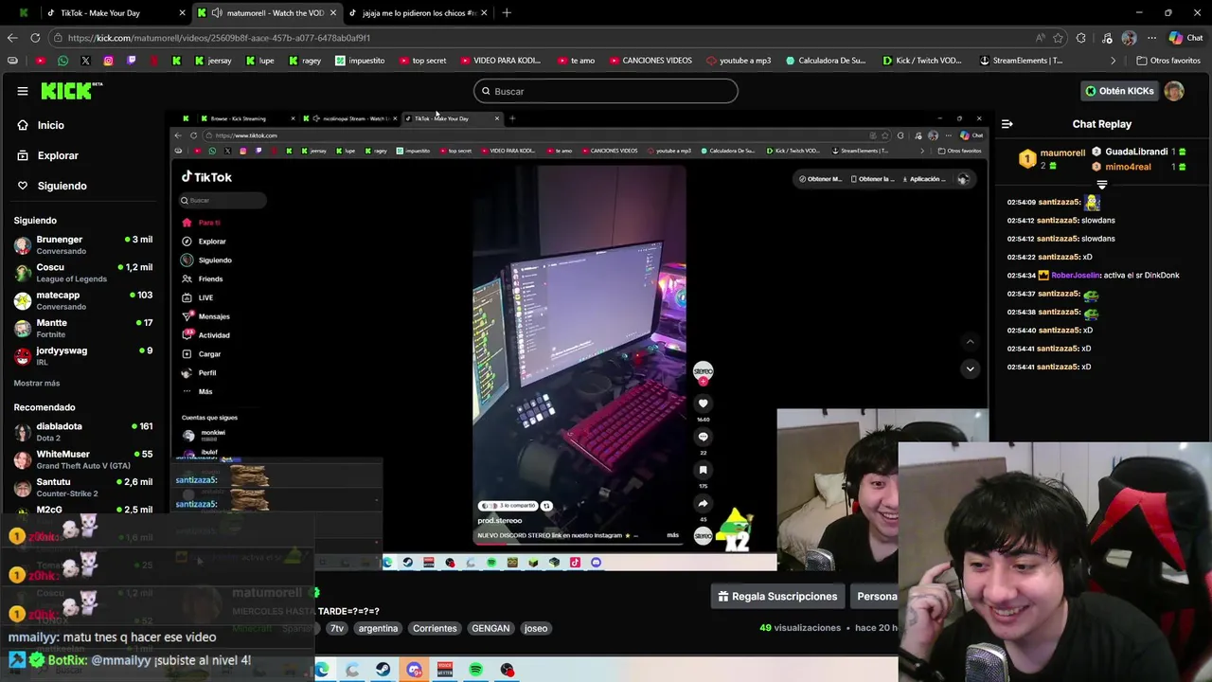Share TikTok video arrow icon

(x=703, y=503)
